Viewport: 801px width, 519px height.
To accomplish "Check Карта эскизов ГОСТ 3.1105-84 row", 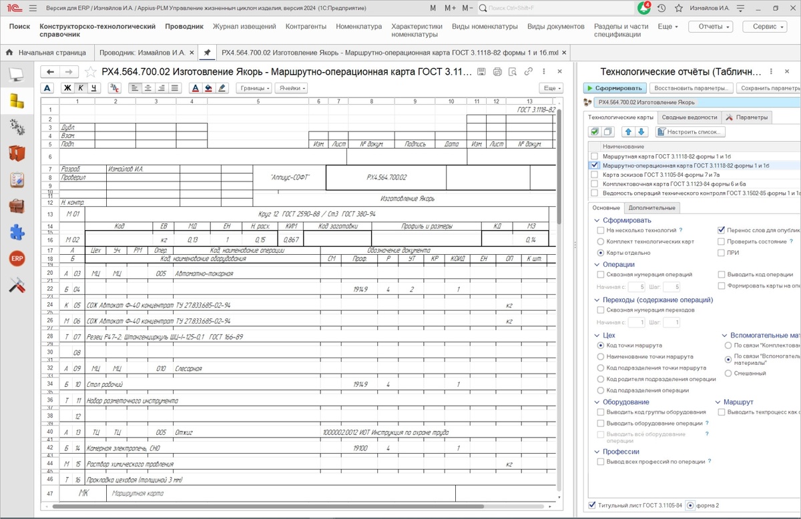I will click(594, 174).
